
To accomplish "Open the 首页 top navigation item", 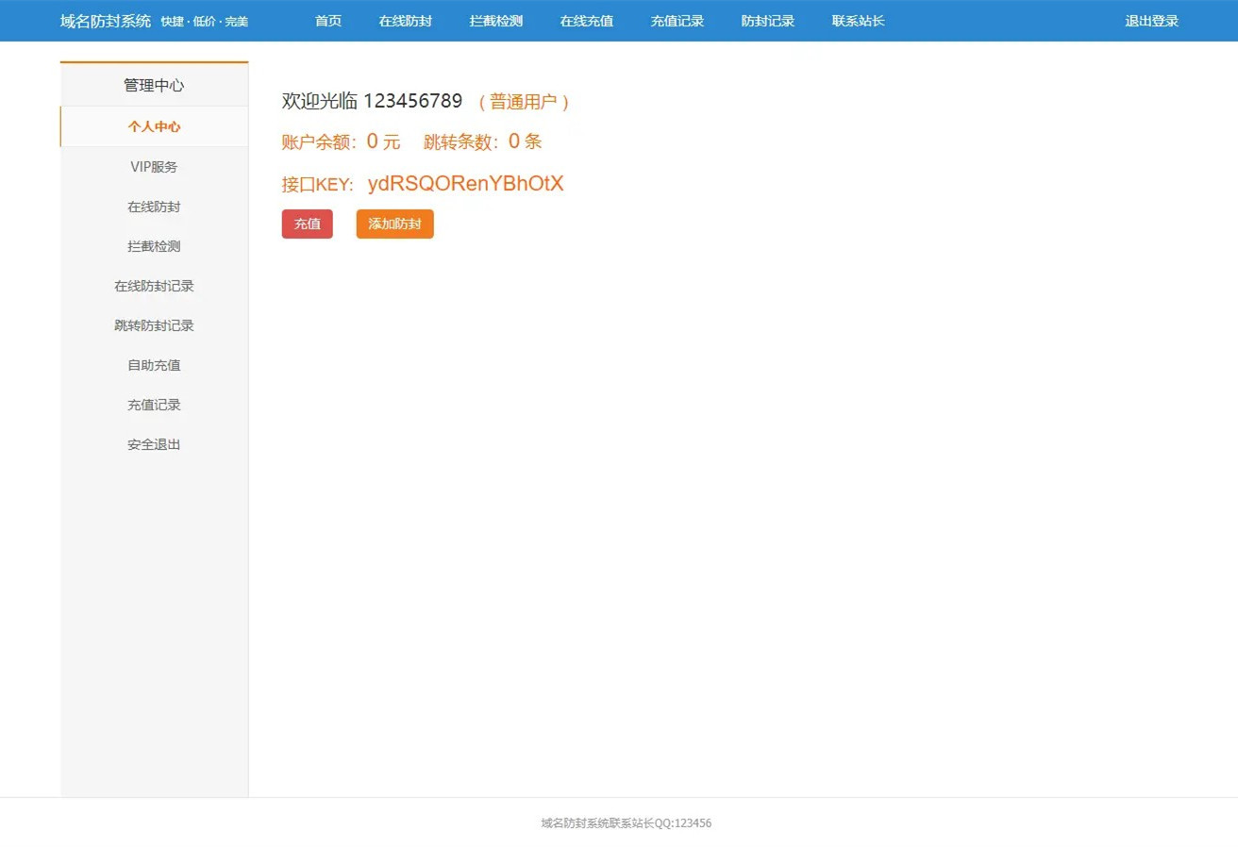I will pyautogui.click(x=328, y=21).
